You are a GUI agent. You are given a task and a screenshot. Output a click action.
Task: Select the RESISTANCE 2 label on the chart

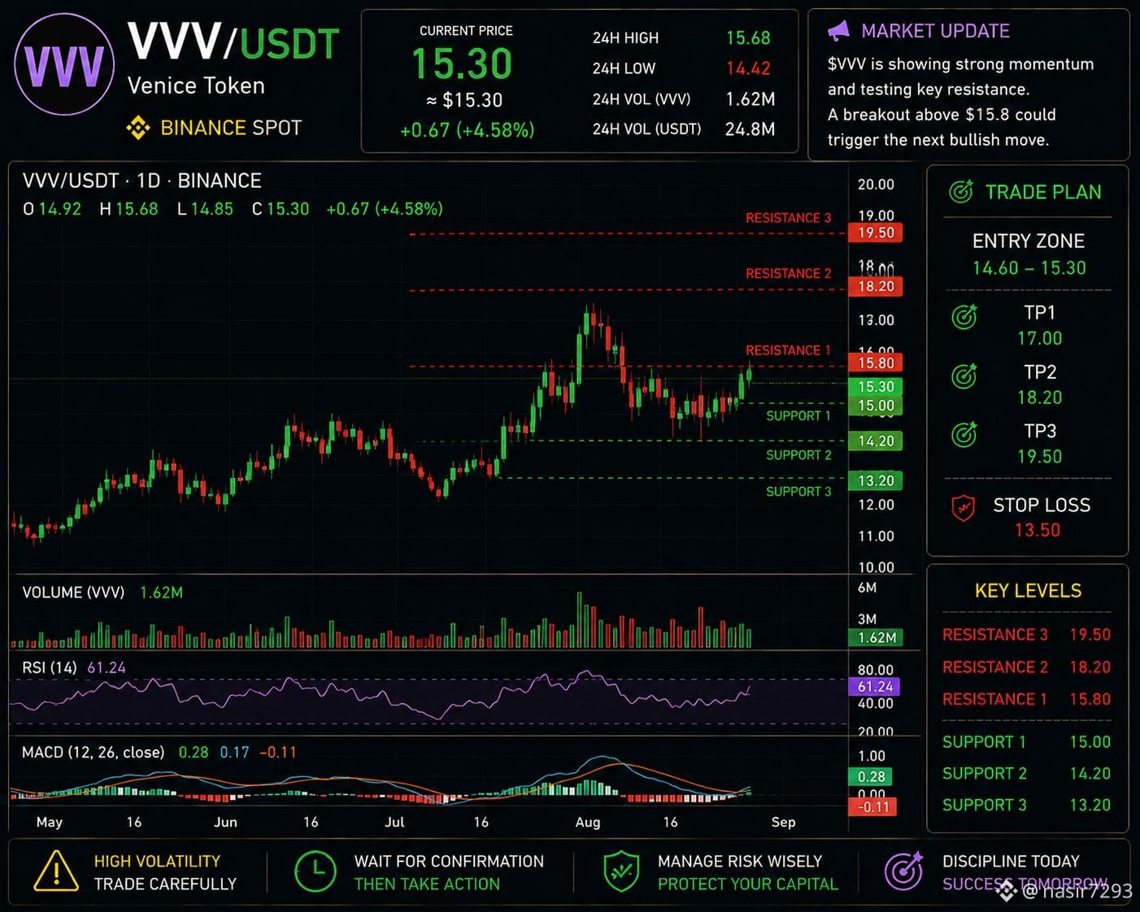tap(789, 273)
